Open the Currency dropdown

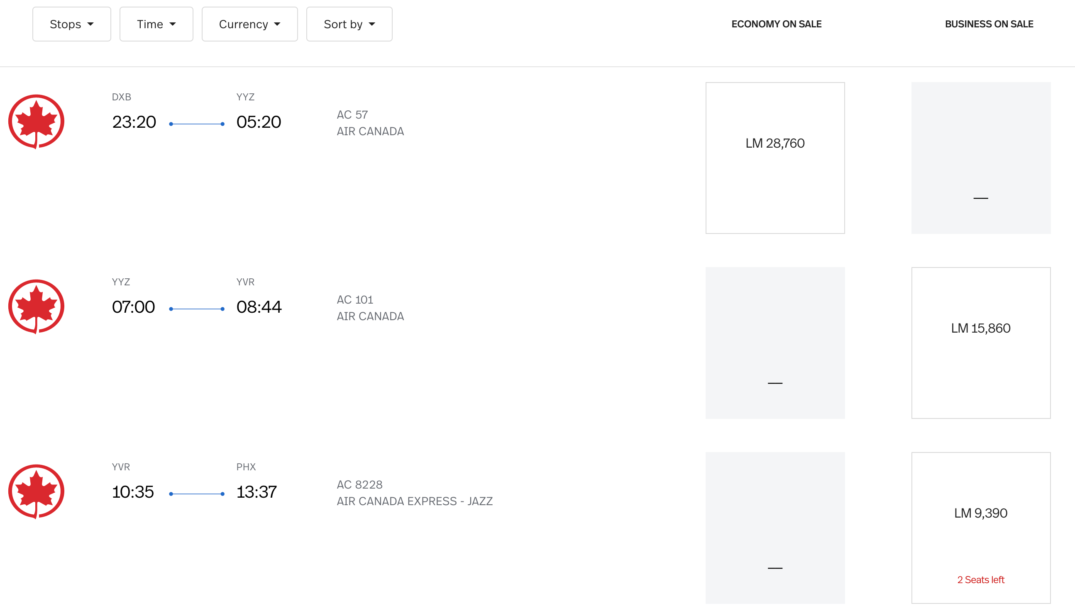(249, 24)
